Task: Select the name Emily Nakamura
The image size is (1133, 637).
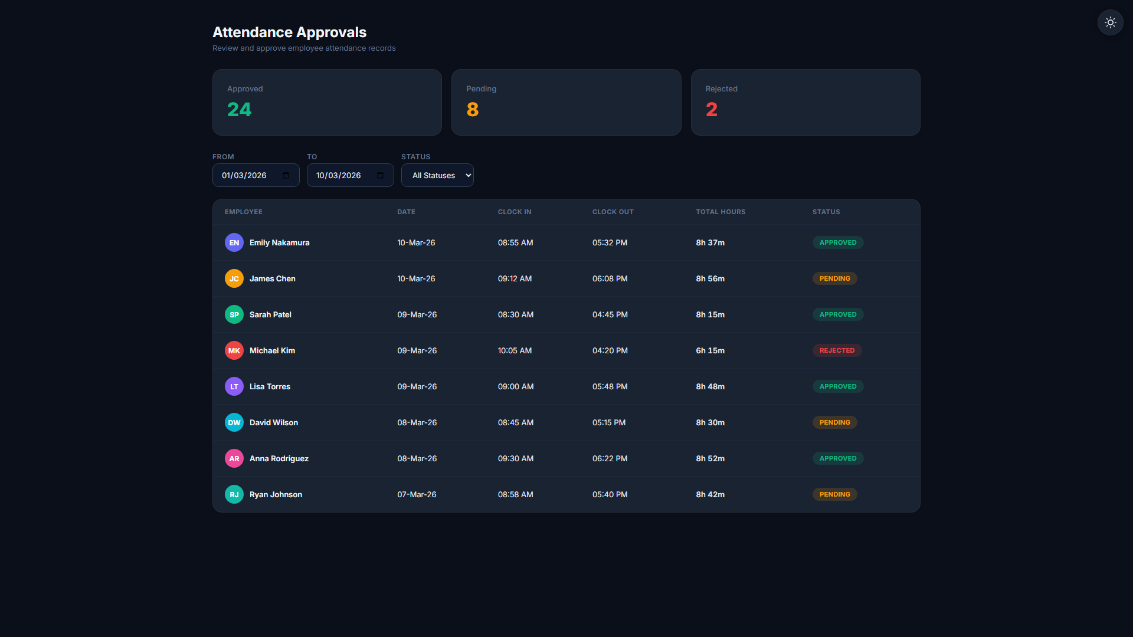Action: click(280, 242)
